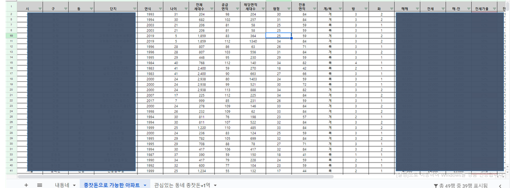Click the selected 평형 cell in row 10
510x188 pixels.
[x=279, y=36]
